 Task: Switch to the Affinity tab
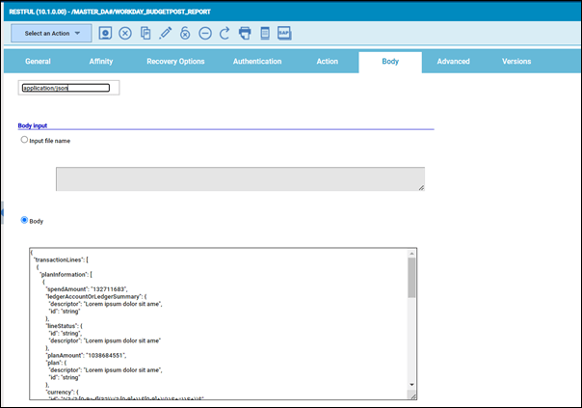click(101, 62)
